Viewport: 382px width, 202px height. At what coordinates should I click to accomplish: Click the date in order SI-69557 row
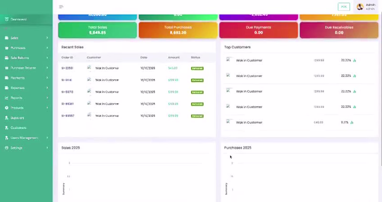click(x=148, y=116)
